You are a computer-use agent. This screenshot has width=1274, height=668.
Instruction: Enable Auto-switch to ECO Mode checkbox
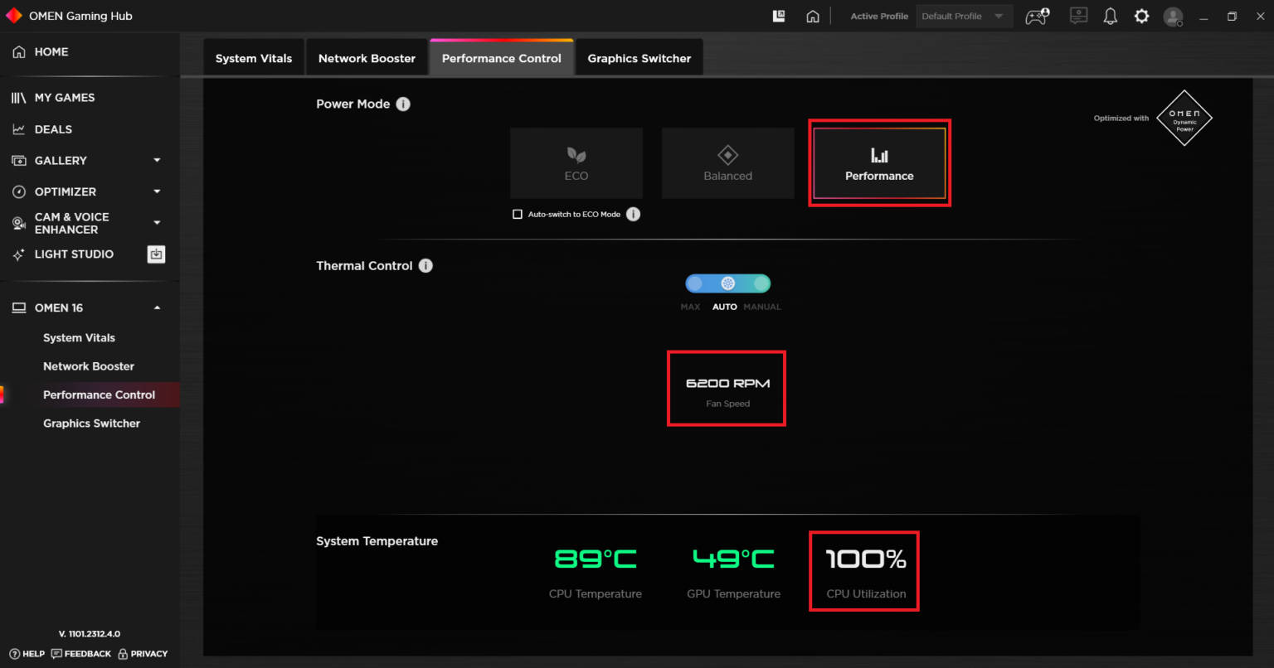click(x=518, y=215)
